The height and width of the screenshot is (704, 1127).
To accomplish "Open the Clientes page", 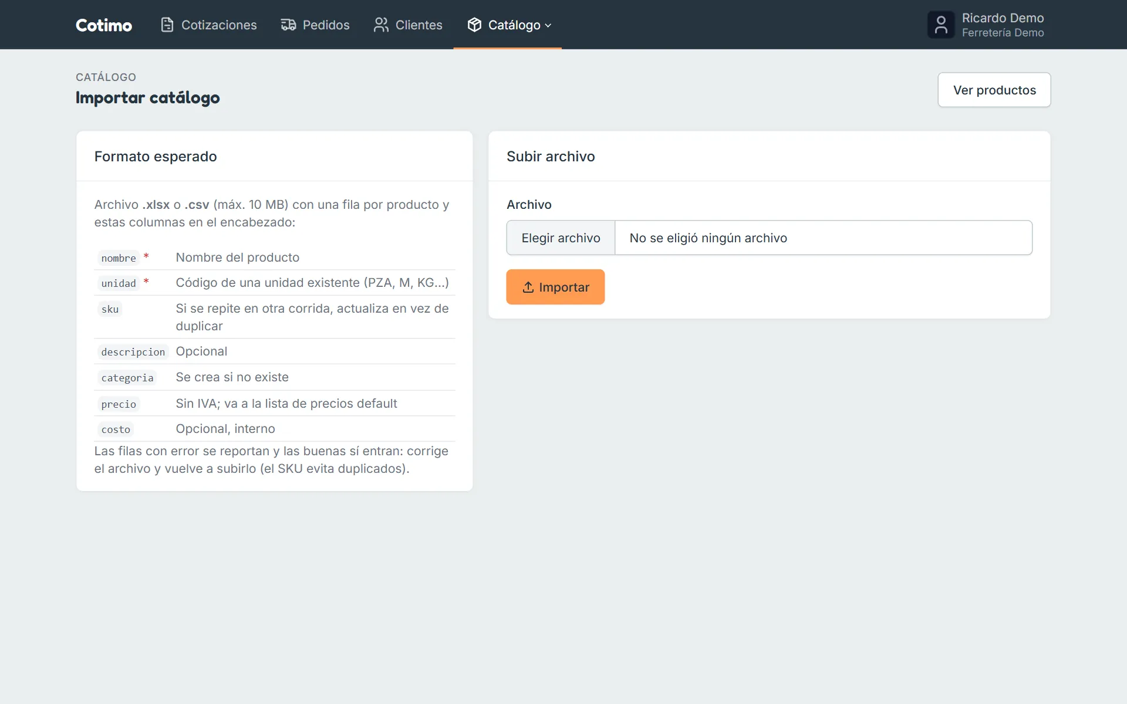I will [x=408, y=25].
